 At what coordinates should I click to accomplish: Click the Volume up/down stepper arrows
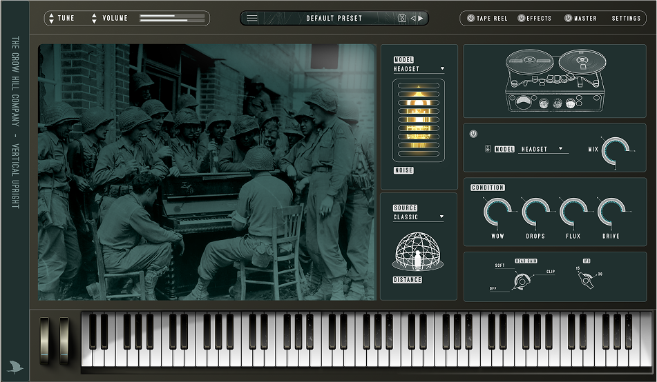94,18
